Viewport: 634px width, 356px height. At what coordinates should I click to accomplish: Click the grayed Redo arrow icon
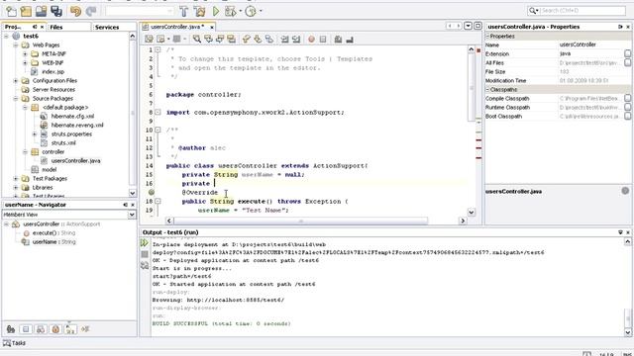[91, 11]
